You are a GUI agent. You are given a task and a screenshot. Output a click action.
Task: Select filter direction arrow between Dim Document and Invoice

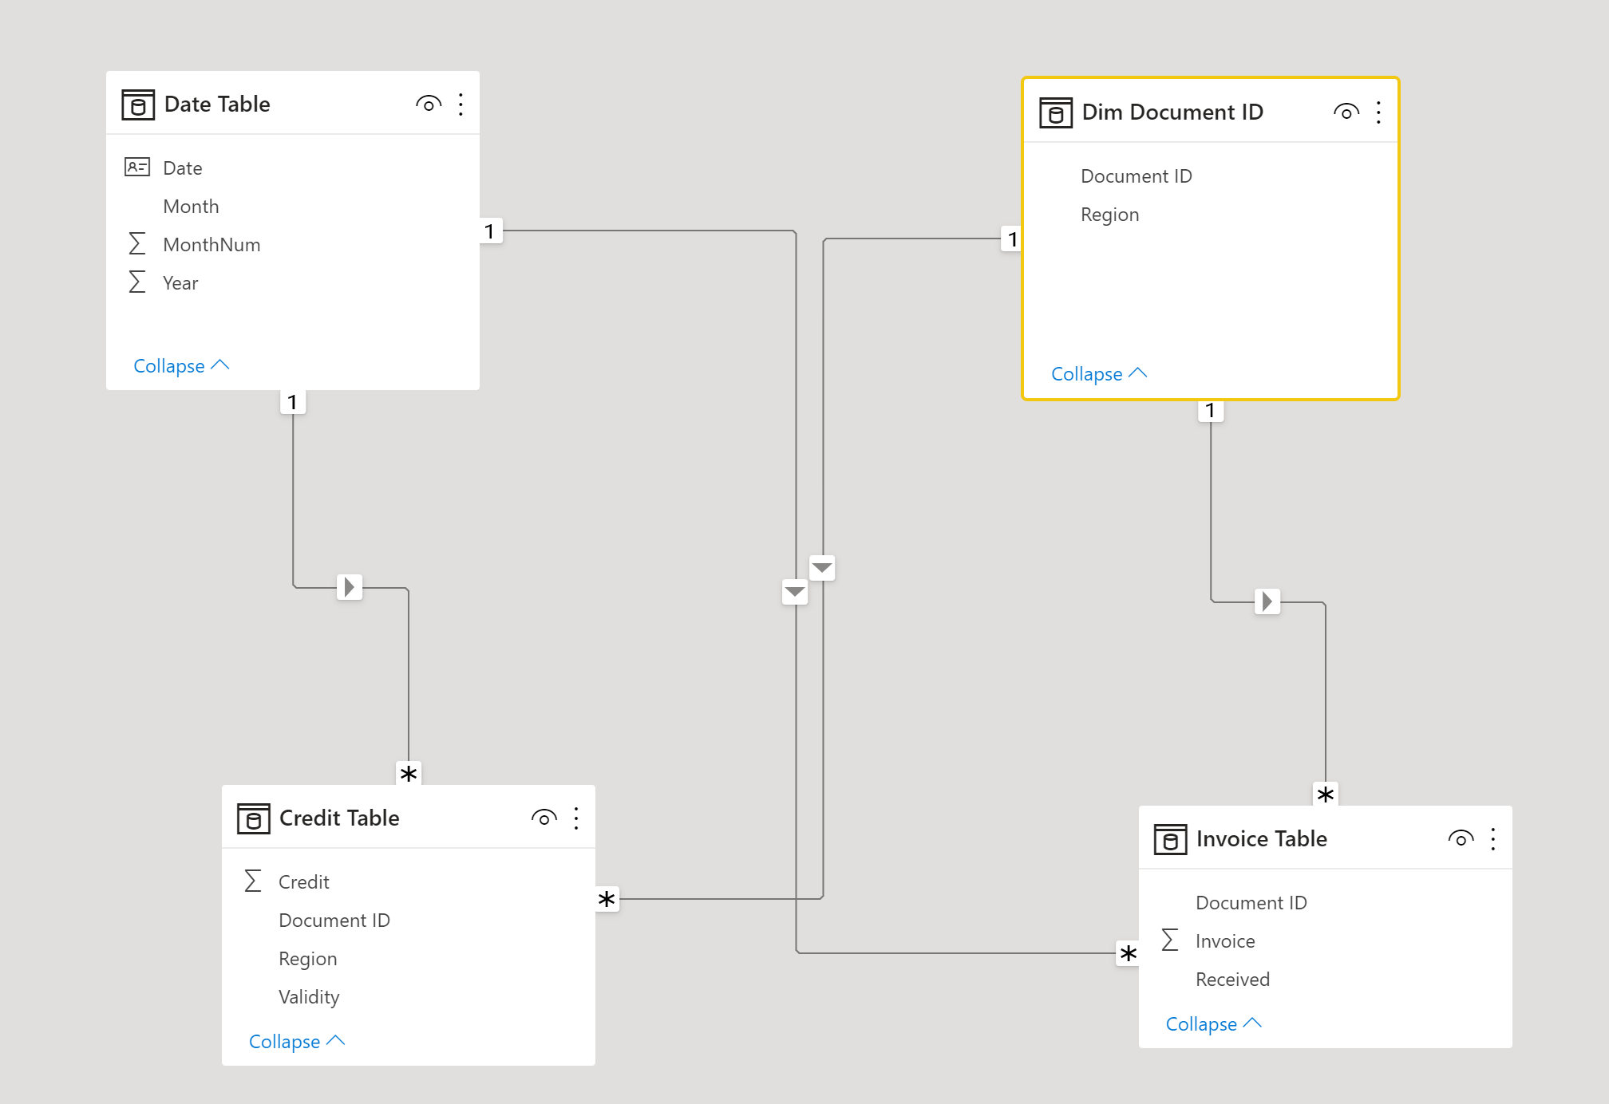(x=1267, y=601)
